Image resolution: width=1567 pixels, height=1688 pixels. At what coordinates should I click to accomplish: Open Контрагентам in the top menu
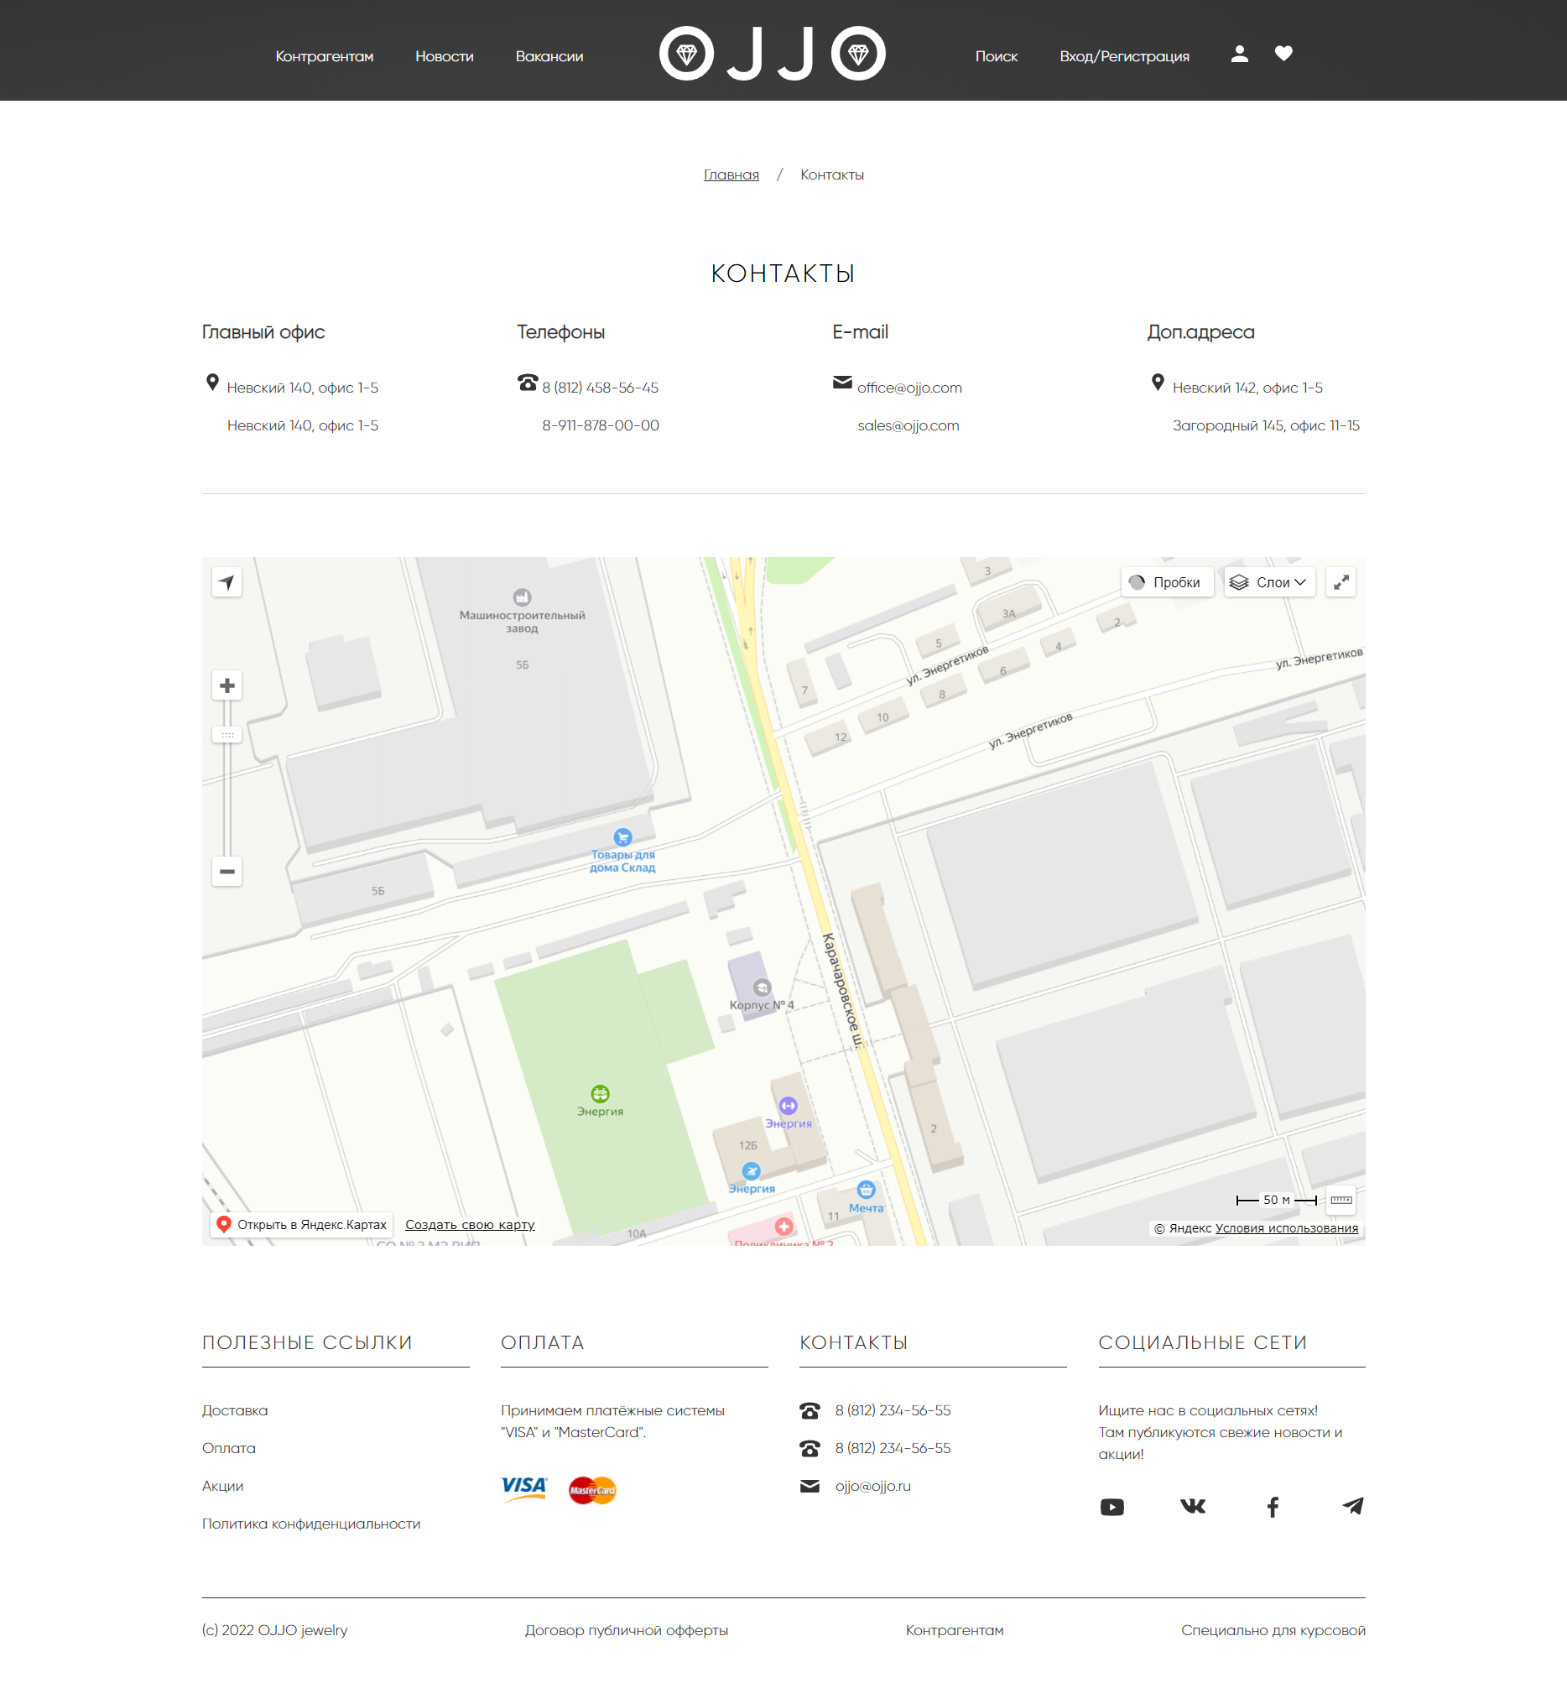pos(324,57)
